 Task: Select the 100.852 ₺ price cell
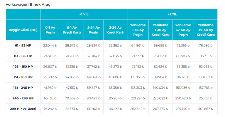(x=206, y=77)
